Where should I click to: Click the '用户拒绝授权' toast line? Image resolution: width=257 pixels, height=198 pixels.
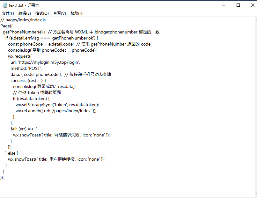coord(56,159)
